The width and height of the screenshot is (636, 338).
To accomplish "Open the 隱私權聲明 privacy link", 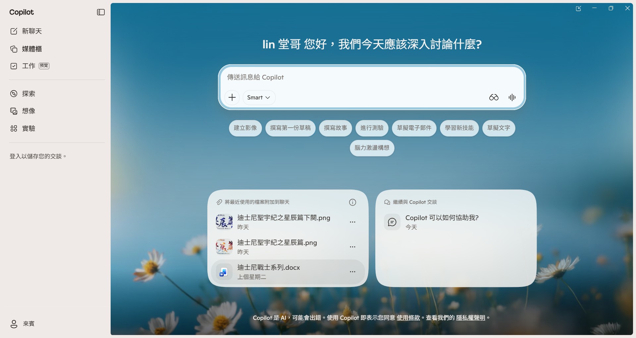I will click(471, 318).
